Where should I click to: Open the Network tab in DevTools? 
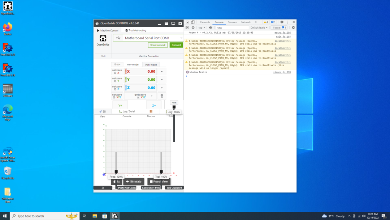pyautogui.click(x=246, y=22)
